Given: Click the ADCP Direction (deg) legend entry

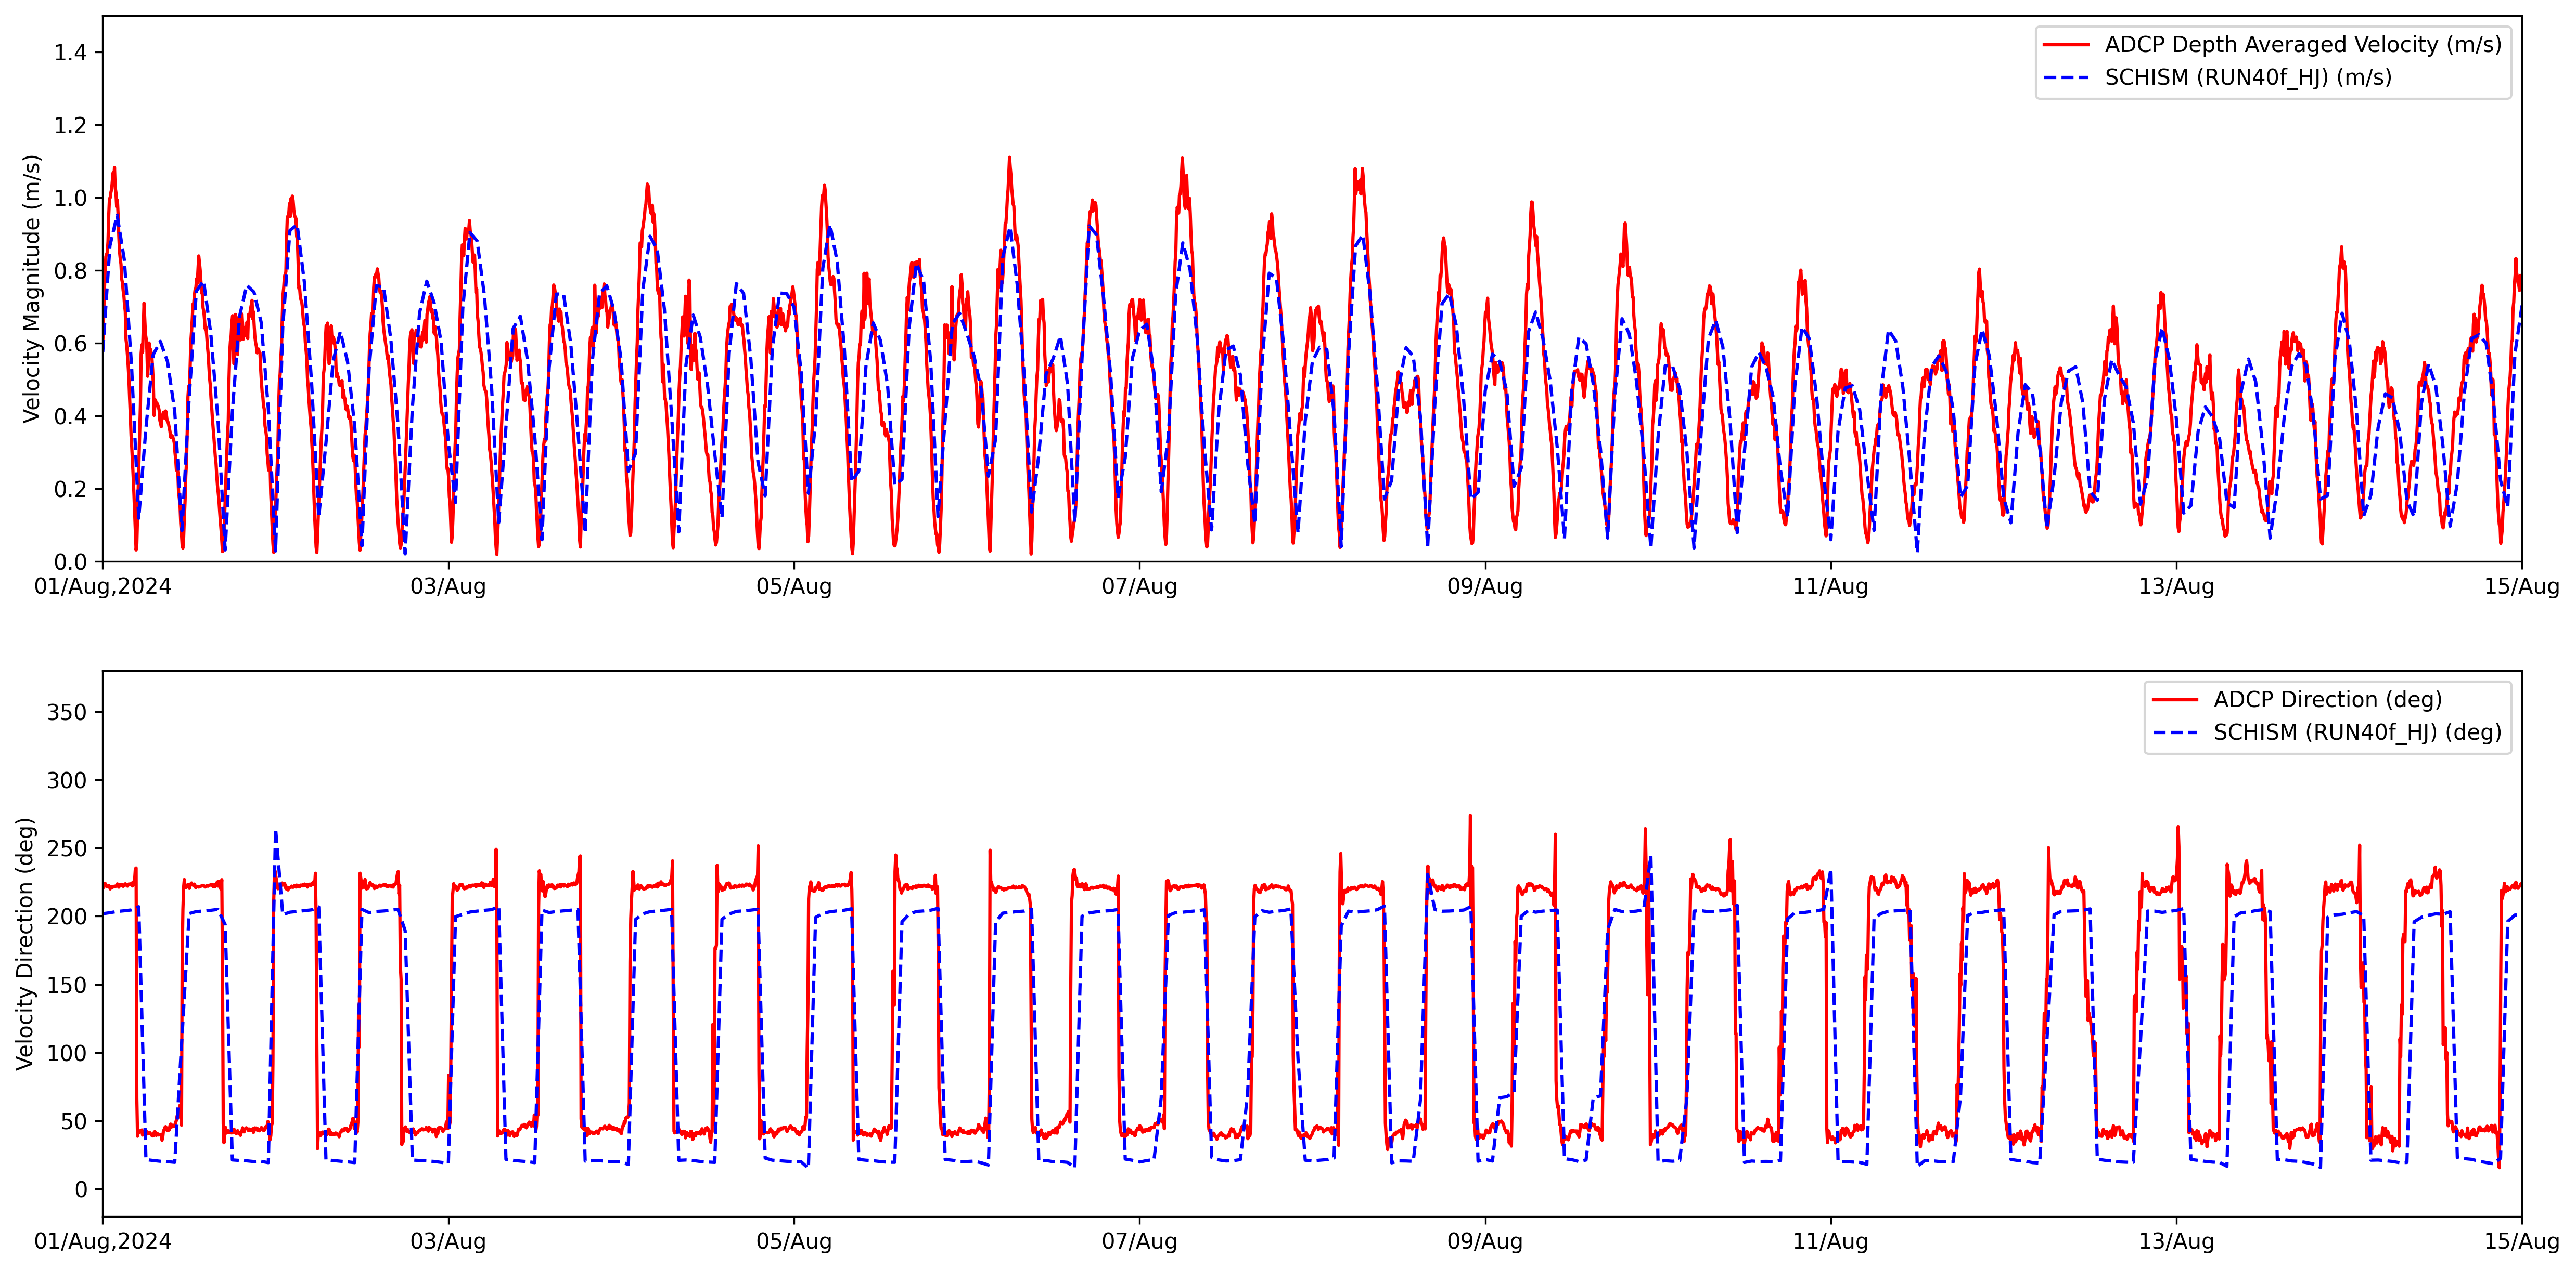Looking at the screenshot, I should click(2327, 699).
